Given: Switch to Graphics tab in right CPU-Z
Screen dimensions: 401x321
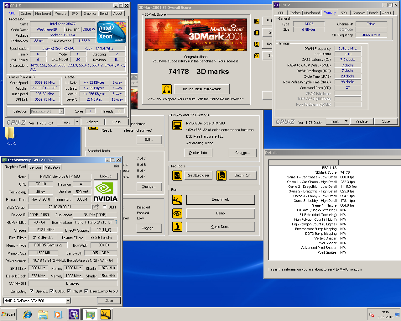Looking at the screenshot, I should pyautogui.click(x=359, y=13).
